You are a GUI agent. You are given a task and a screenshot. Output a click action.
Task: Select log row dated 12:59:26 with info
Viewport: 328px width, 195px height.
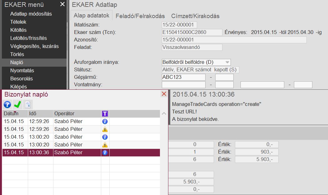[x=81, y=121]
